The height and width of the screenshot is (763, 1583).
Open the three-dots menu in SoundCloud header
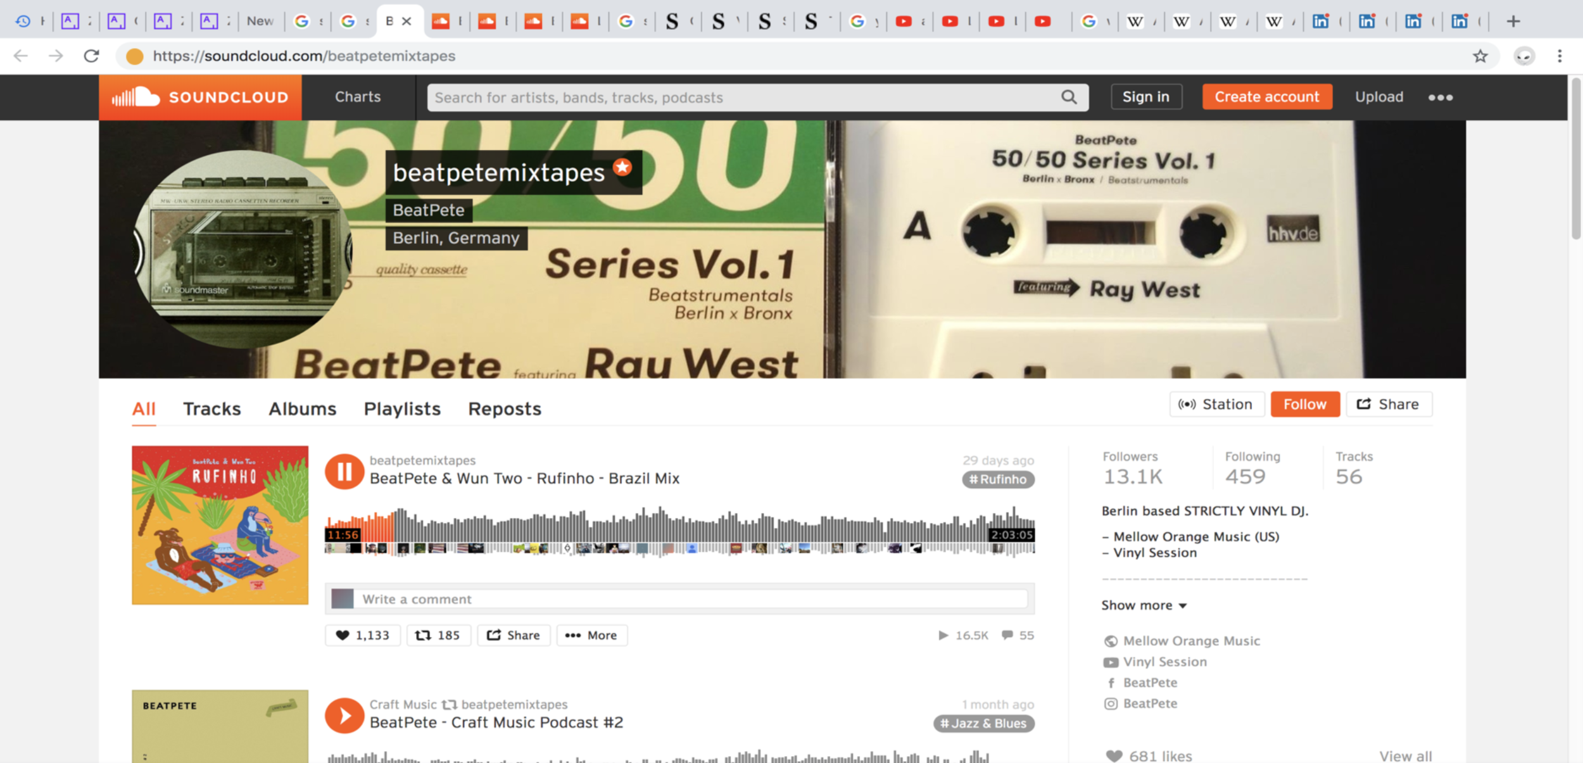[x=1440, y=97]
